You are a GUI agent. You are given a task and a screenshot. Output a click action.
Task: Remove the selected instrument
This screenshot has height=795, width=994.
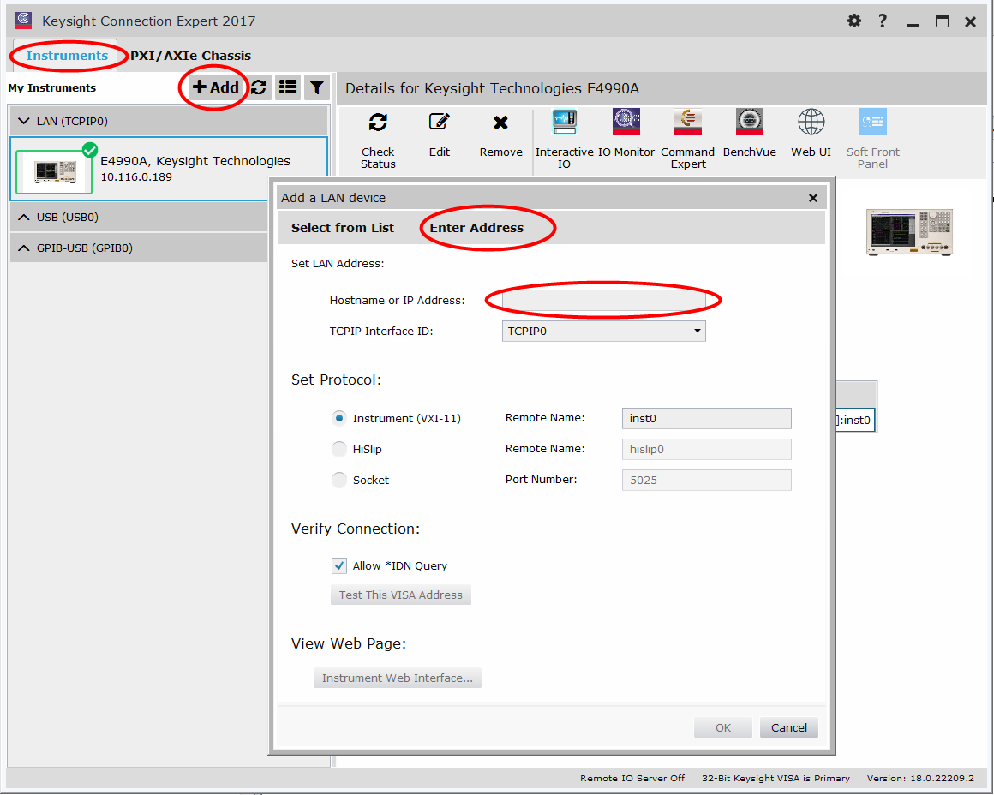tap(500, 135)
